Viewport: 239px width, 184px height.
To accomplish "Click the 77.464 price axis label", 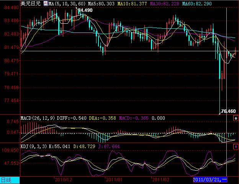I will [11, 101].
